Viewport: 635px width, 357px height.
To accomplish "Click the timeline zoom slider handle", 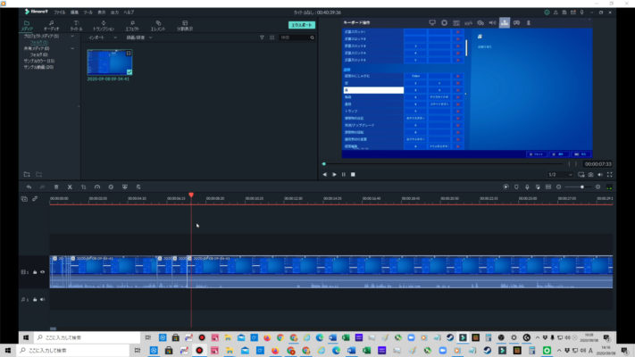I will coord(582,187).
